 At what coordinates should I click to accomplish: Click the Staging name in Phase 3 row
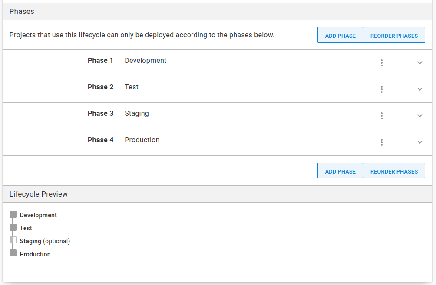click(x=137, y=114)
